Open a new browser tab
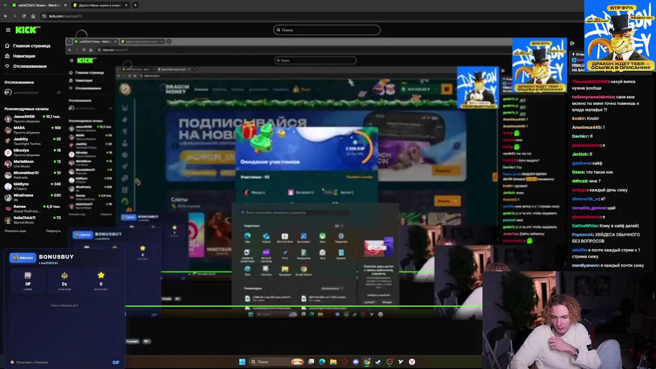656x369 pixels. 135,5
